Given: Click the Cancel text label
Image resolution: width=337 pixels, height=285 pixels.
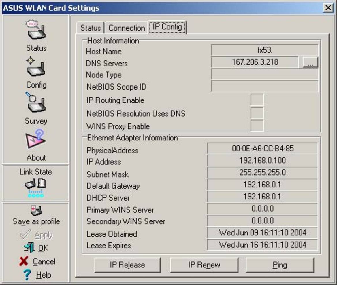Looking at the screenshot, I should [x=44, y=262].
